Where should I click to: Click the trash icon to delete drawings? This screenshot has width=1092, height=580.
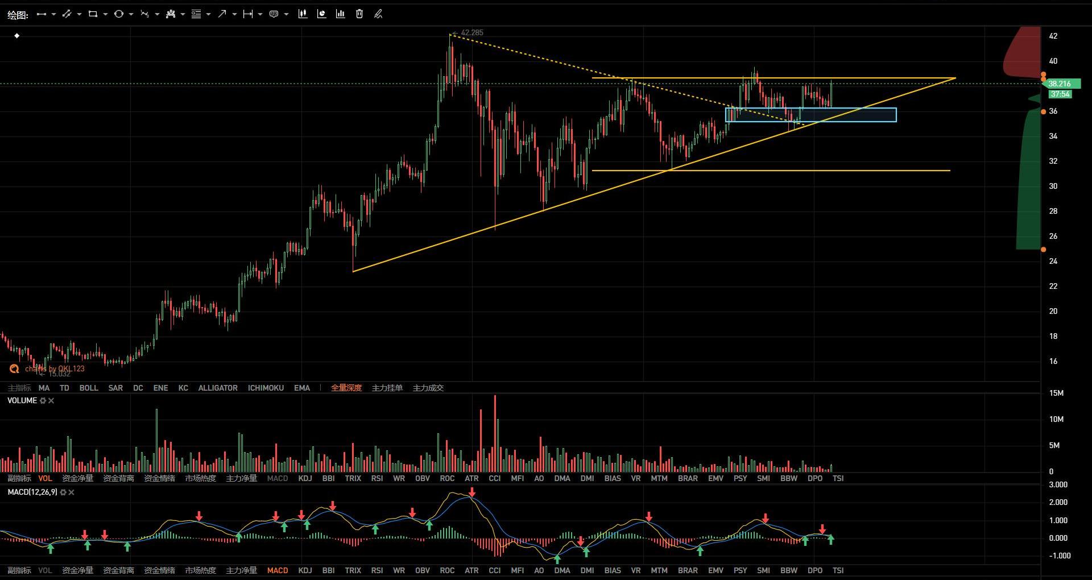(x=359, y=14)
